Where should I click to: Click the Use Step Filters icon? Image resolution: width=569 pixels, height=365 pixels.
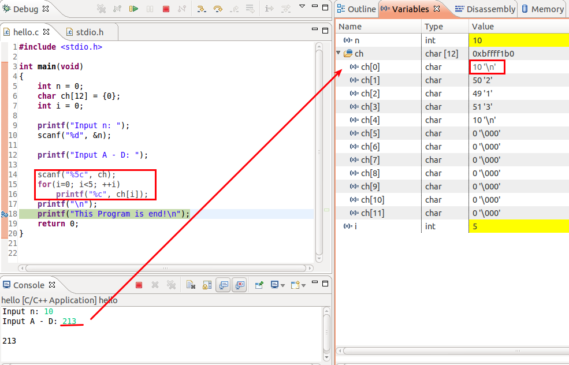285,9
